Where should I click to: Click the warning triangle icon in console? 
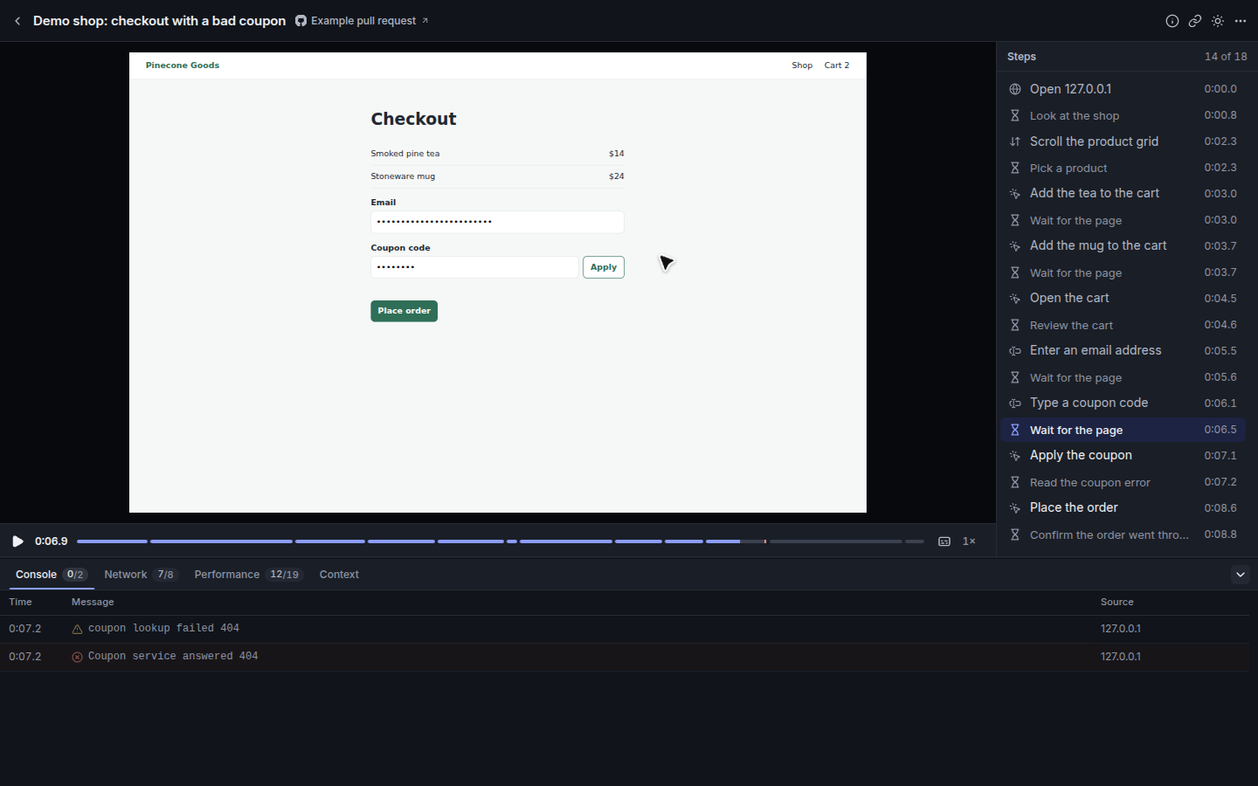coord(77,629)
